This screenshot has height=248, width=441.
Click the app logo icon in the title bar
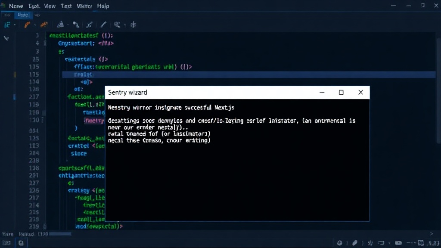[3, 5]
